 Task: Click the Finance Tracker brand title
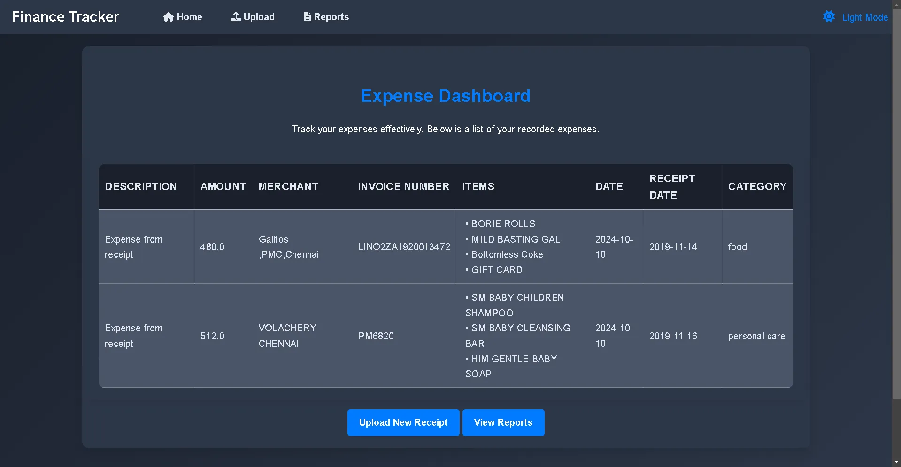coord(65,17)
